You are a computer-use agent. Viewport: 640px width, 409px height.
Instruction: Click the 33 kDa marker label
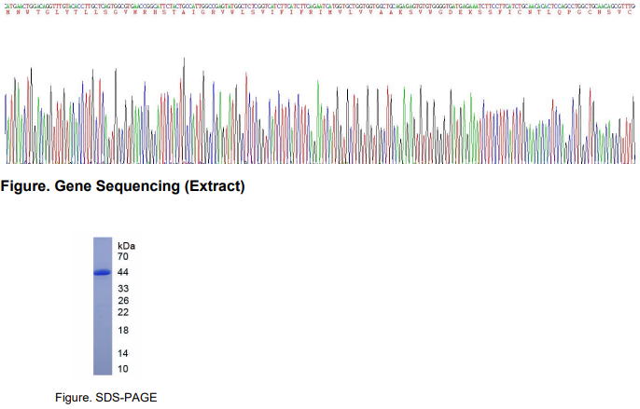pos(123,289)
